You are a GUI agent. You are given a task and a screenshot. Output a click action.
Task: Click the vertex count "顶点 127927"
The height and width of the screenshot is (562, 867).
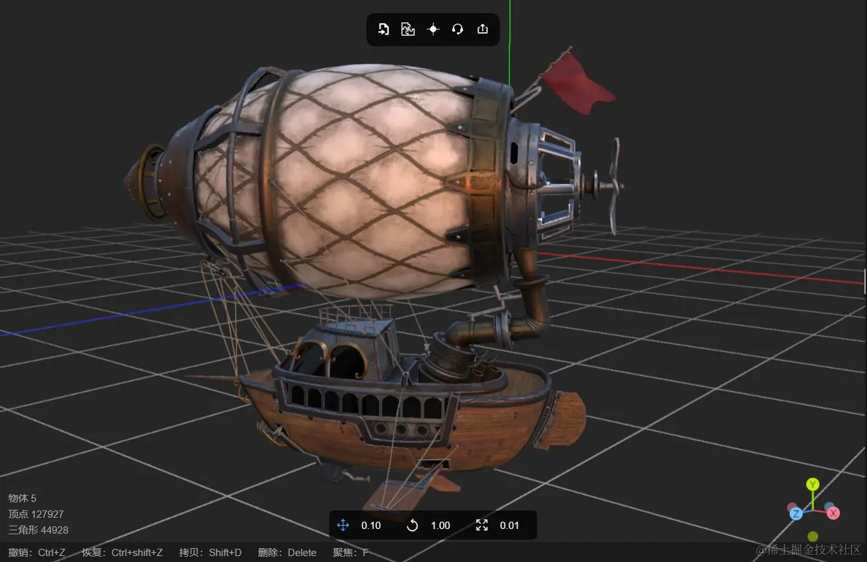pyautogui.click(x=36, y=514)
